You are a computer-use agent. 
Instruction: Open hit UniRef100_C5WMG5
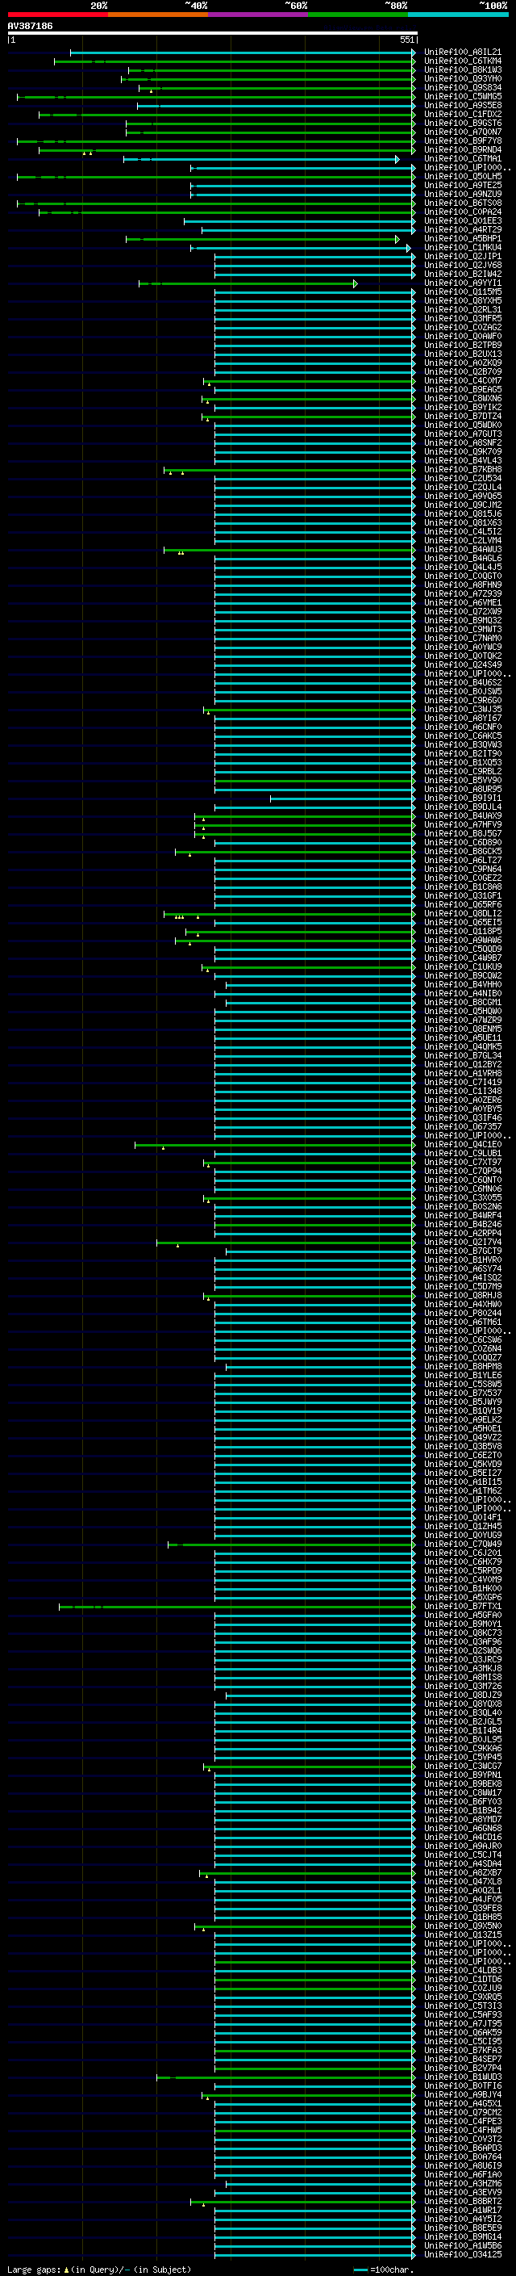462,96
